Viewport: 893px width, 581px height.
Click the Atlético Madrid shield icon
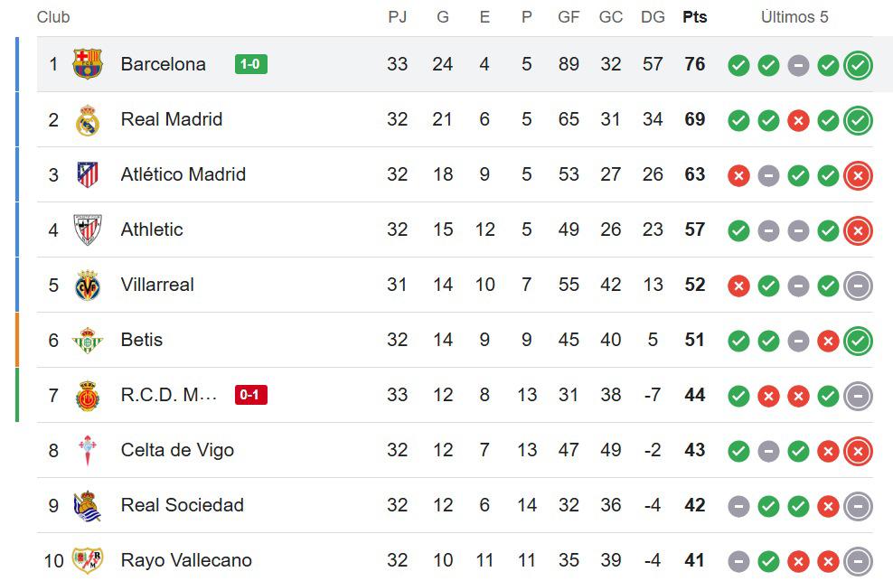coord(89,174)
